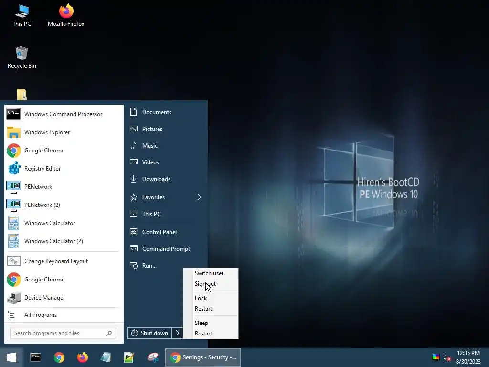Screen dimensions: 489x367
Task: Open the scissors snipping icon on taskbar
Action: coord(153,357)
